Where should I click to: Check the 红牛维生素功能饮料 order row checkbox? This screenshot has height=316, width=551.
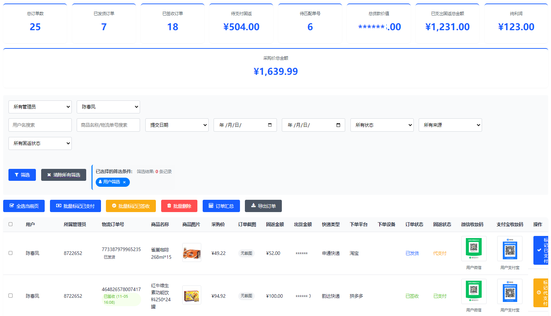point(11,296)
